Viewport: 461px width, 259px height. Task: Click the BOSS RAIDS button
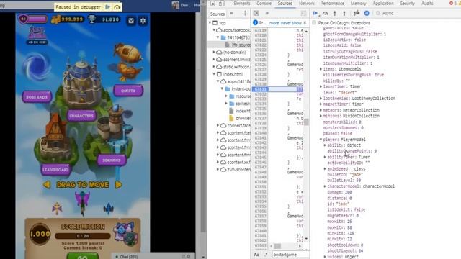(x=37, y=97)
